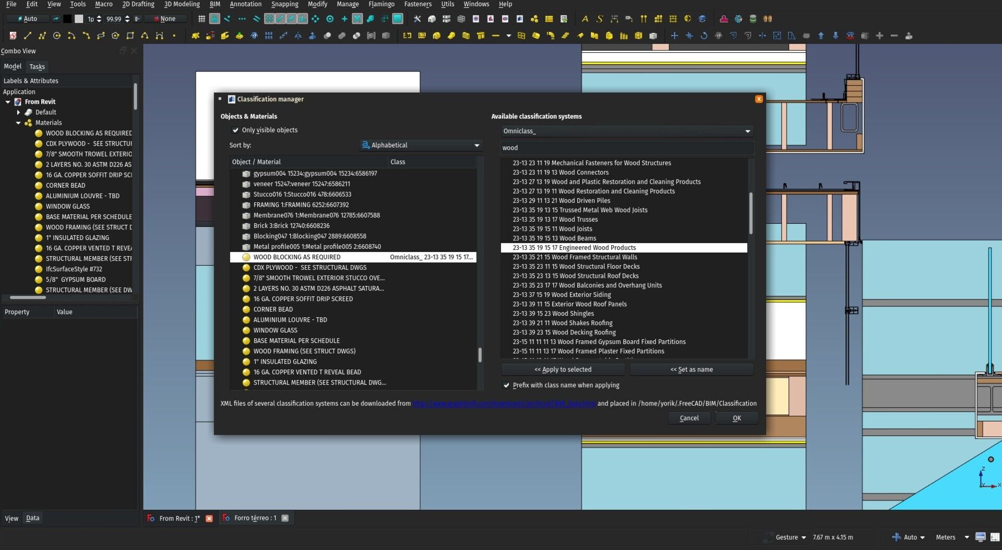Select the Draft line tool
This screenshot has width=1002, height=550.
[x=28, y=36]
